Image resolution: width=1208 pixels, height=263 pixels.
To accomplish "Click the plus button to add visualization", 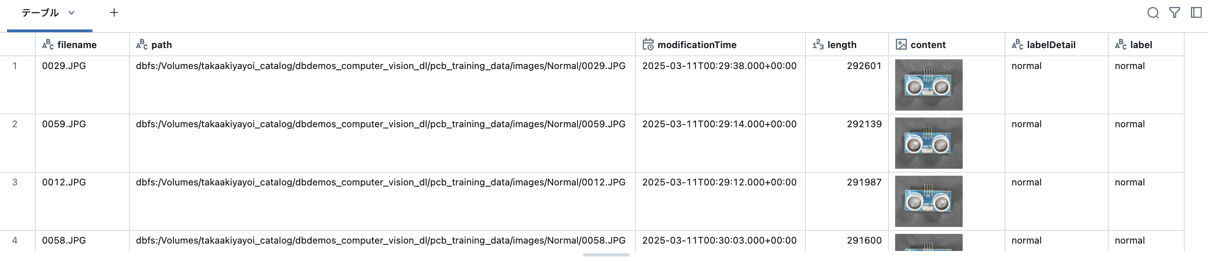I will pos(114,13).
